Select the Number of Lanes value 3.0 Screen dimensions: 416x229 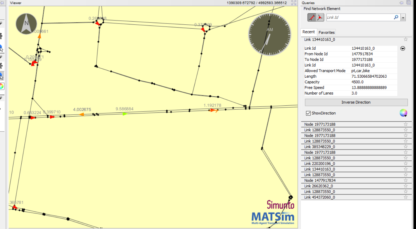click(x=354, y=93)
